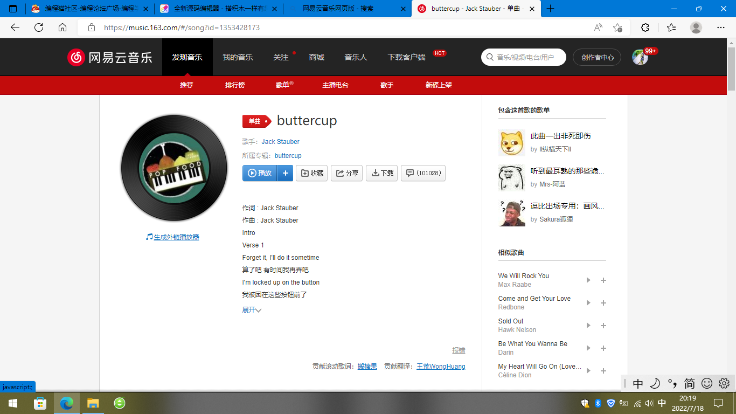The height and width of the screenshot is (414, 736).
Task: Open artist link Jack Stauber next to 歌手
Action: point(280,142)
